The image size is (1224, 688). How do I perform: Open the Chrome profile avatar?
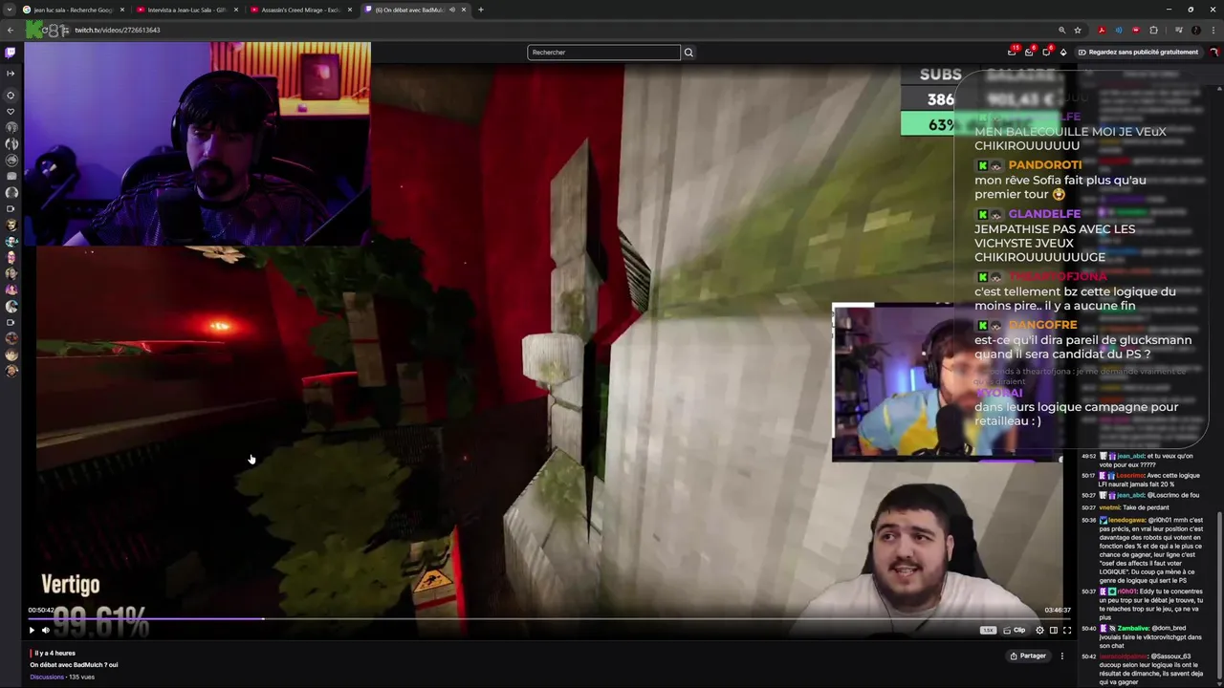coord(1195,30)
